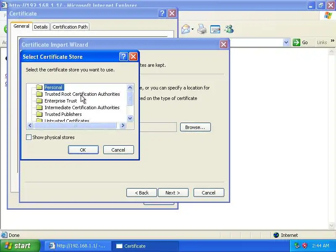Image resolution: width=336 pixels, height=252 pixels.
Task: Click Browse in the Import Wizard
Action: 195,127
